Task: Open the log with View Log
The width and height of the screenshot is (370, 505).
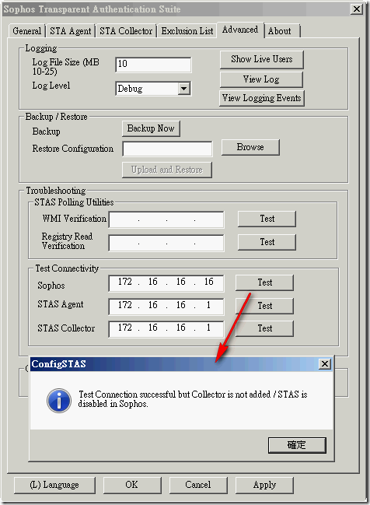Action: click(x=261, y=79)
